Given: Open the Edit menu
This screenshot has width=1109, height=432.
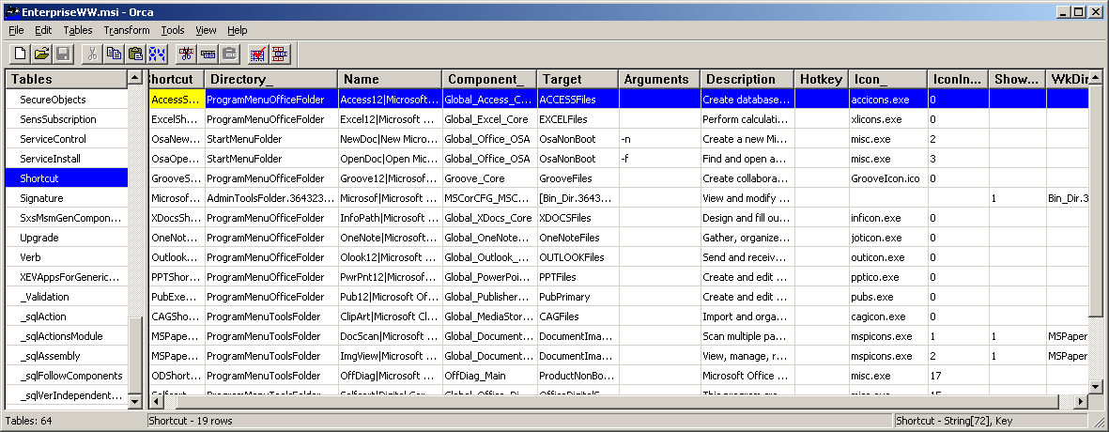Looking at the screenshot, I should tap(43, 30).
